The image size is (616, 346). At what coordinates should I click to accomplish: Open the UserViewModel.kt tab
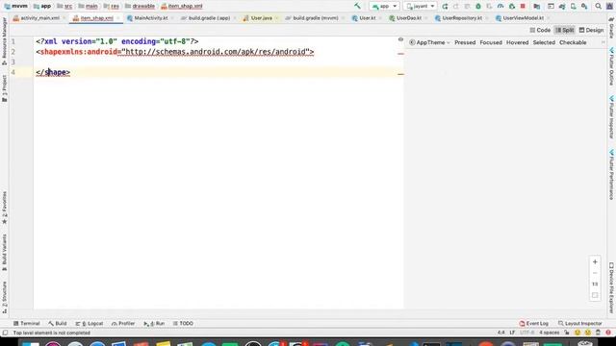[x=523, y=18]
